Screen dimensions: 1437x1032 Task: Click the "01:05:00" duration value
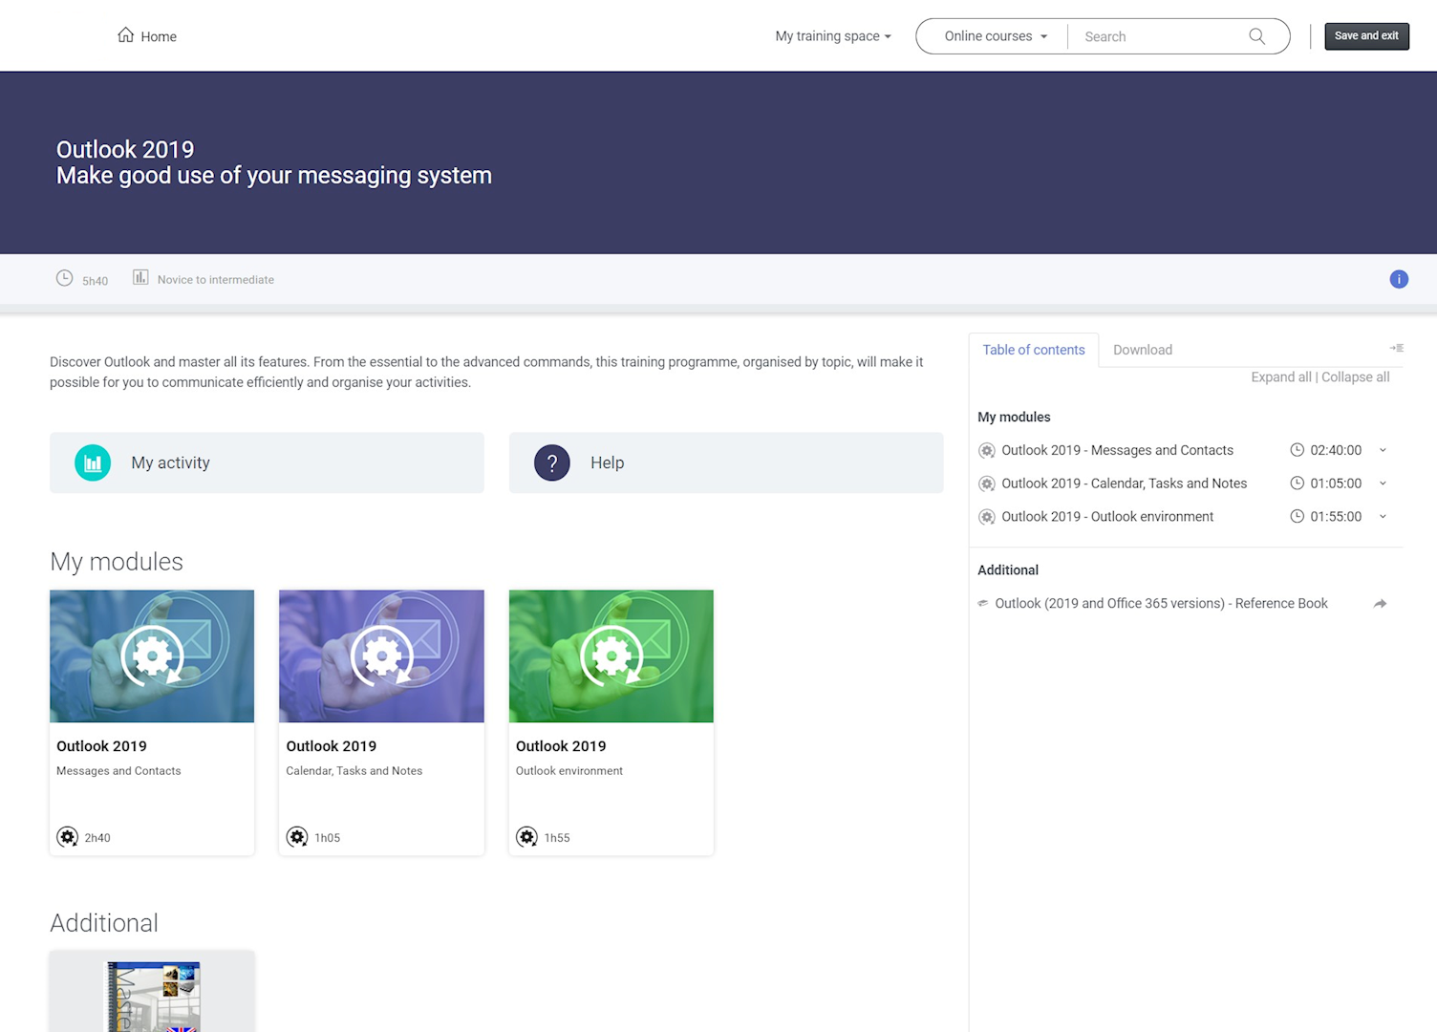tap(1336, 484)
